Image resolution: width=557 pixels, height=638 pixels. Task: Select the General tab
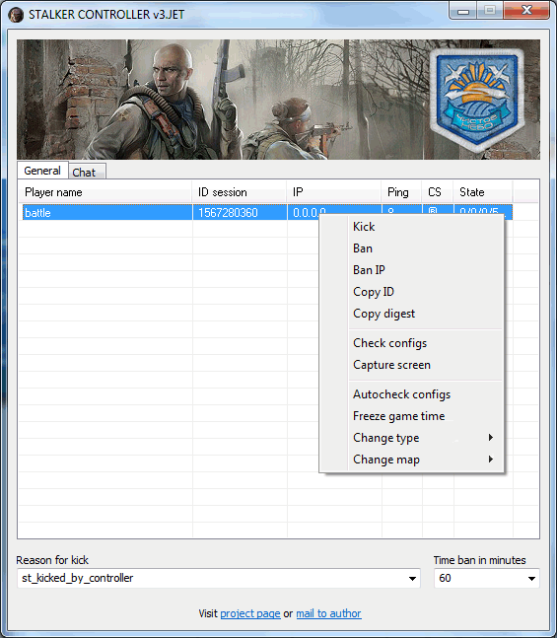point(42,170)
